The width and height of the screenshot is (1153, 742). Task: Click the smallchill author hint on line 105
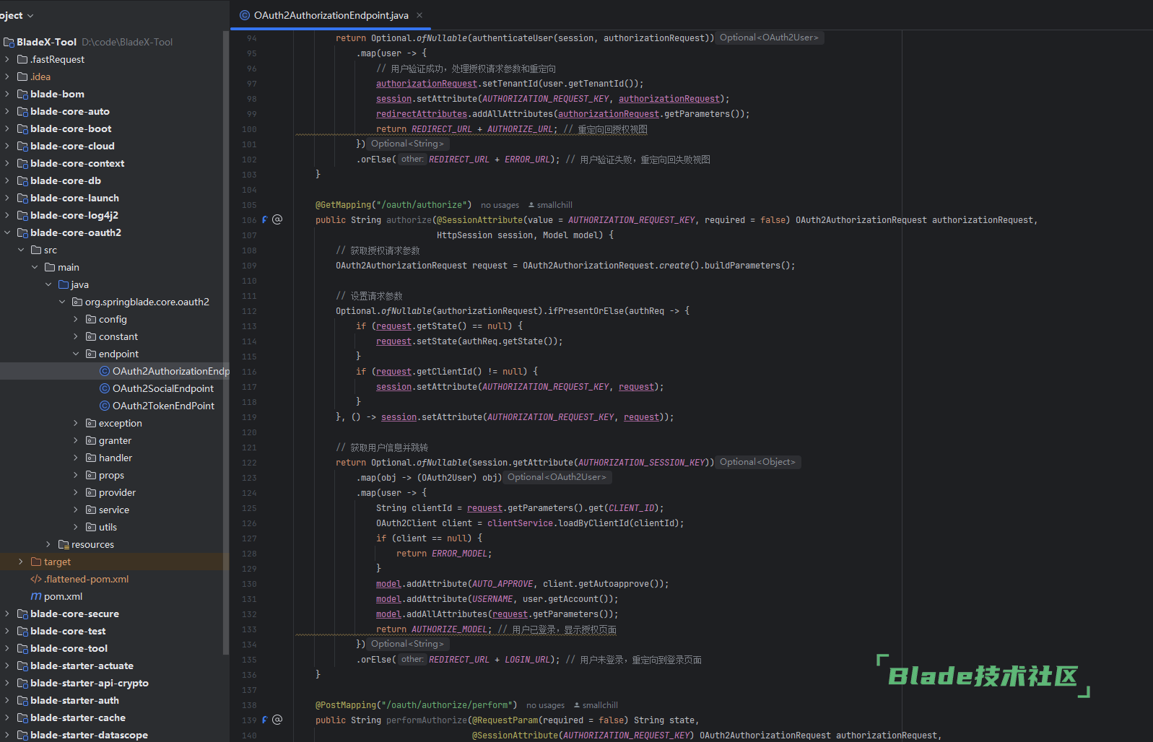(x=550, y=205)
